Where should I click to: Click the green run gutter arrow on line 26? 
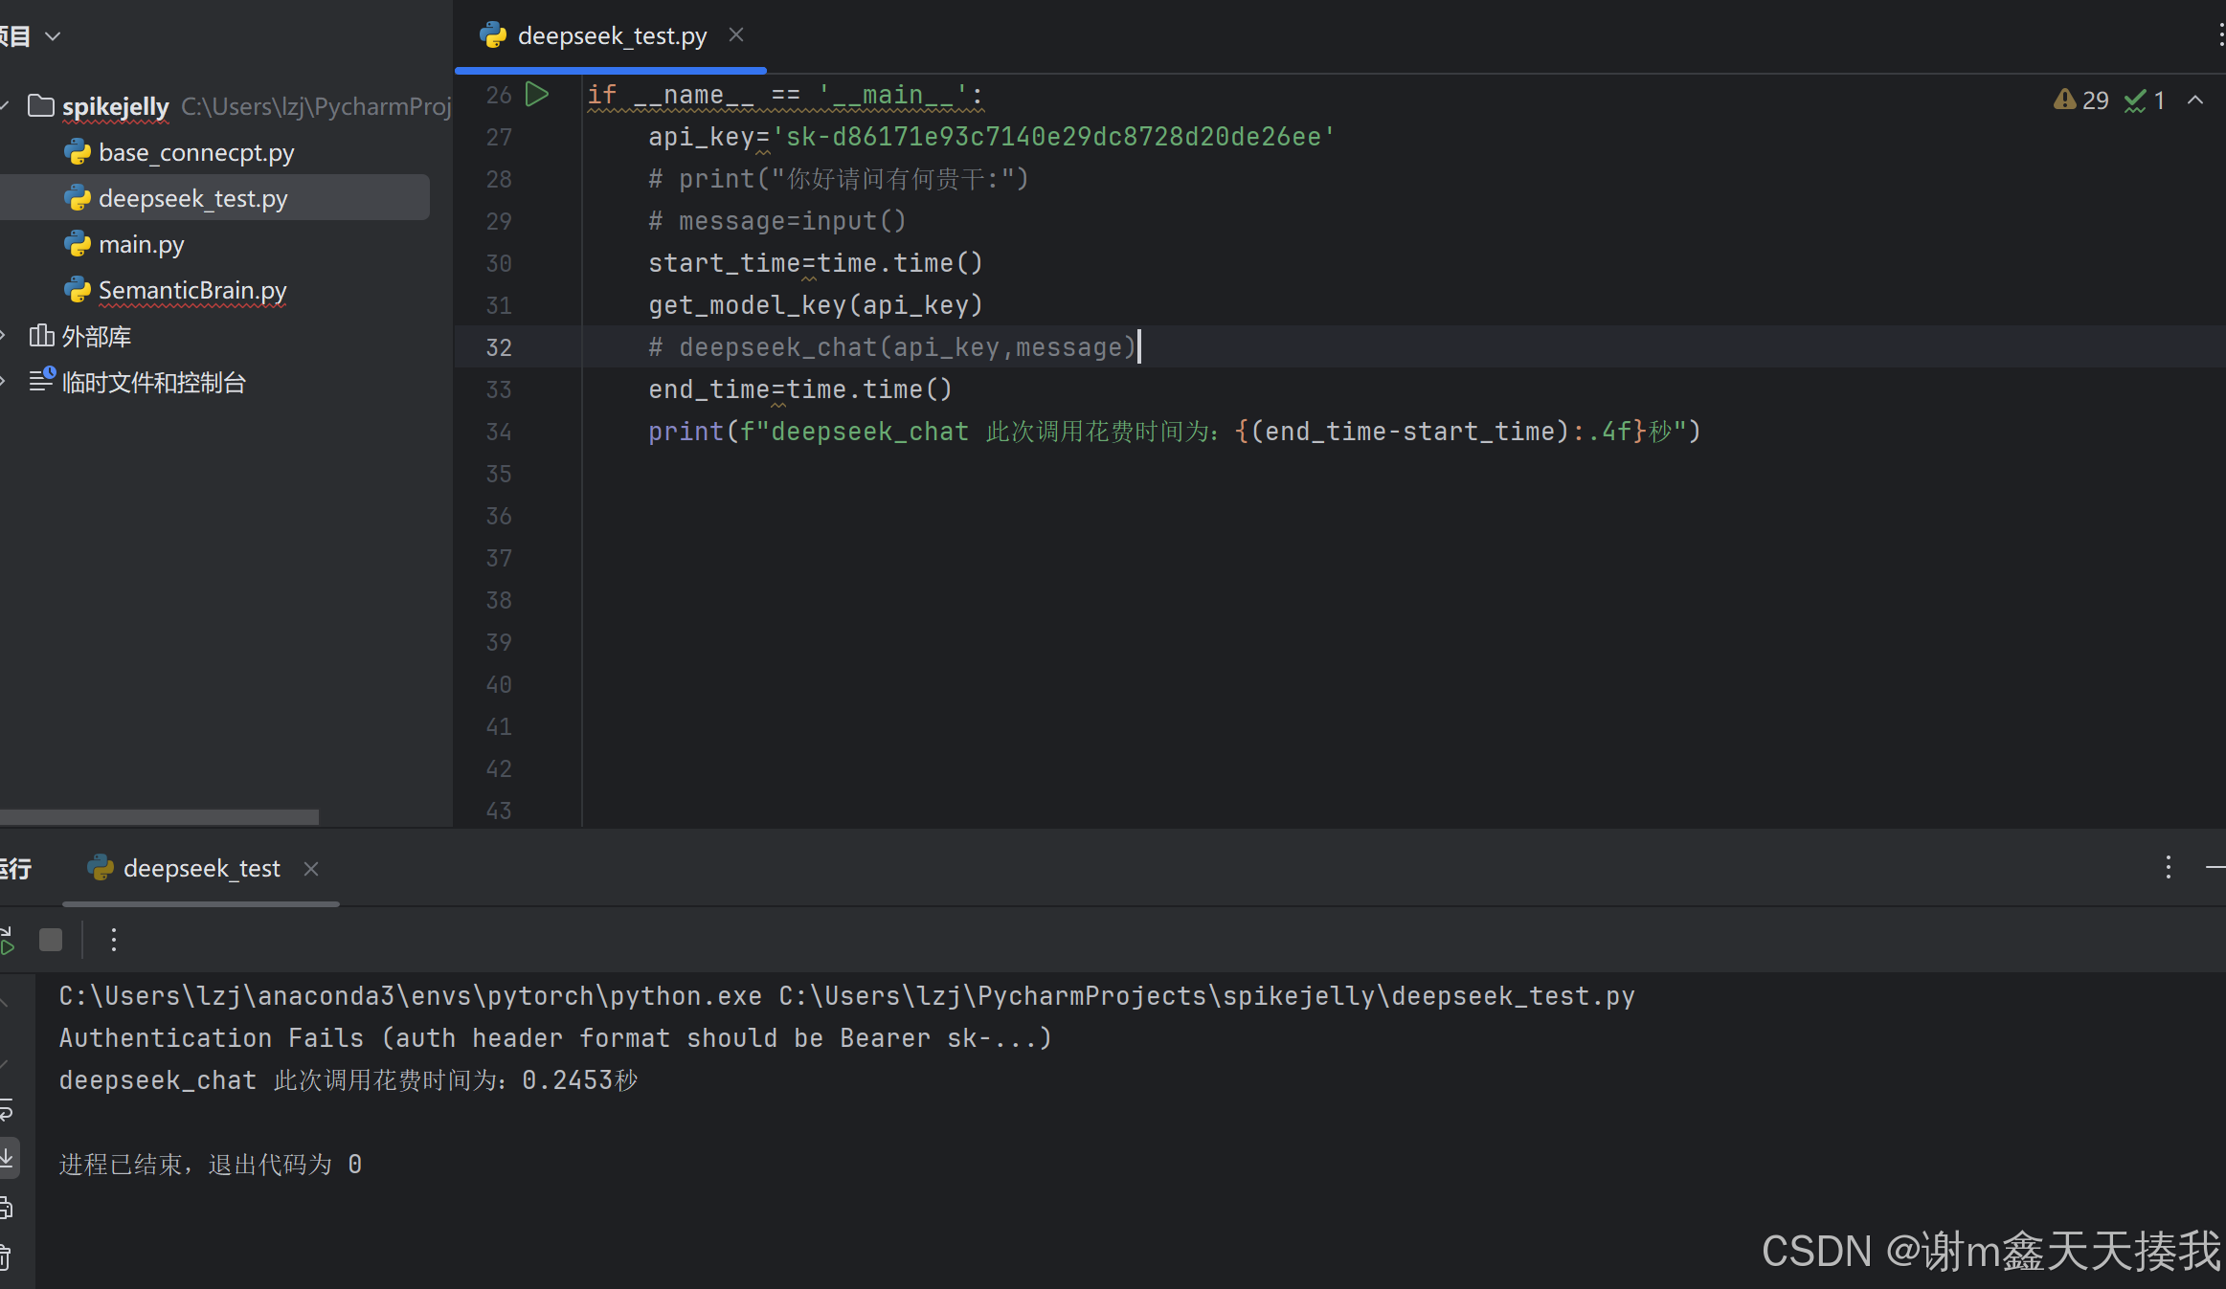[537, 95]
